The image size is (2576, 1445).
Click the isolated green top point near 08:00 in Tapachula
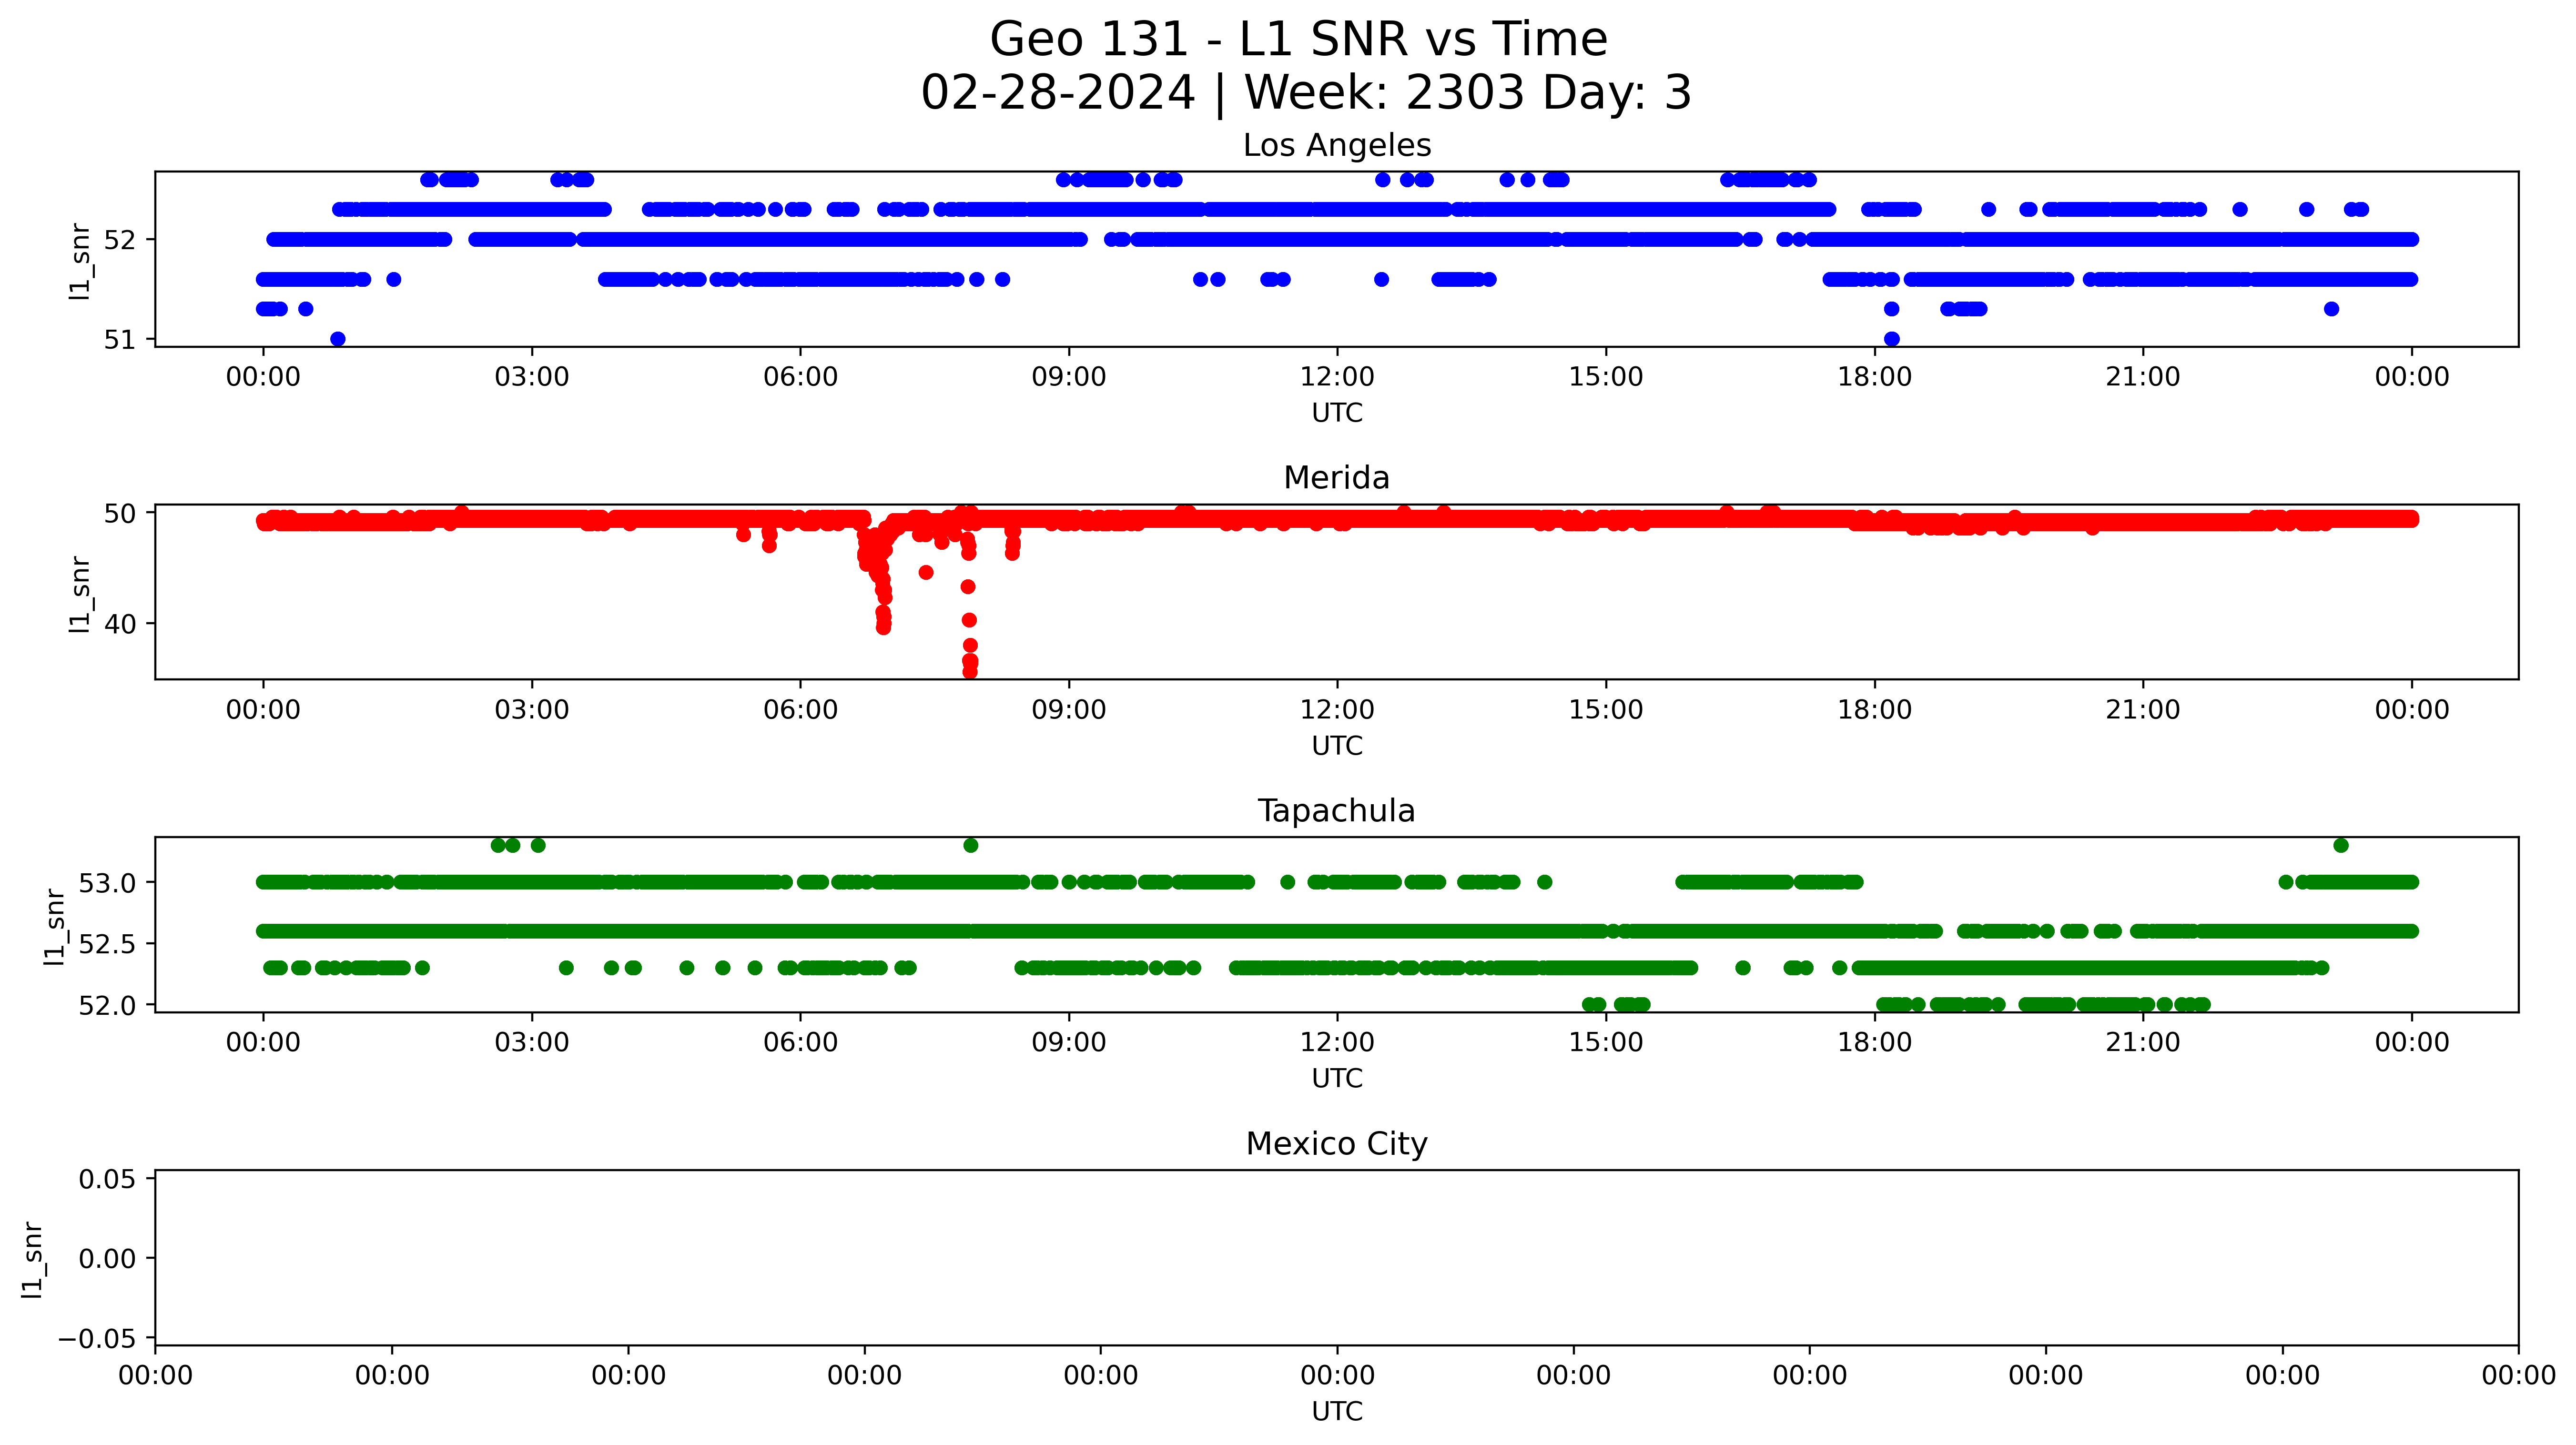(970, 846)
